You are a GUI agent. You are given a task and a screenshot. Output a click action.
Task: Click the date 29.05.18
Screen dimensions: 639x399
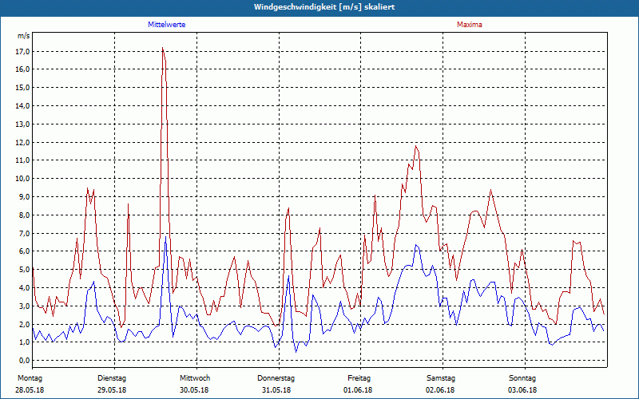pos(112,390)
